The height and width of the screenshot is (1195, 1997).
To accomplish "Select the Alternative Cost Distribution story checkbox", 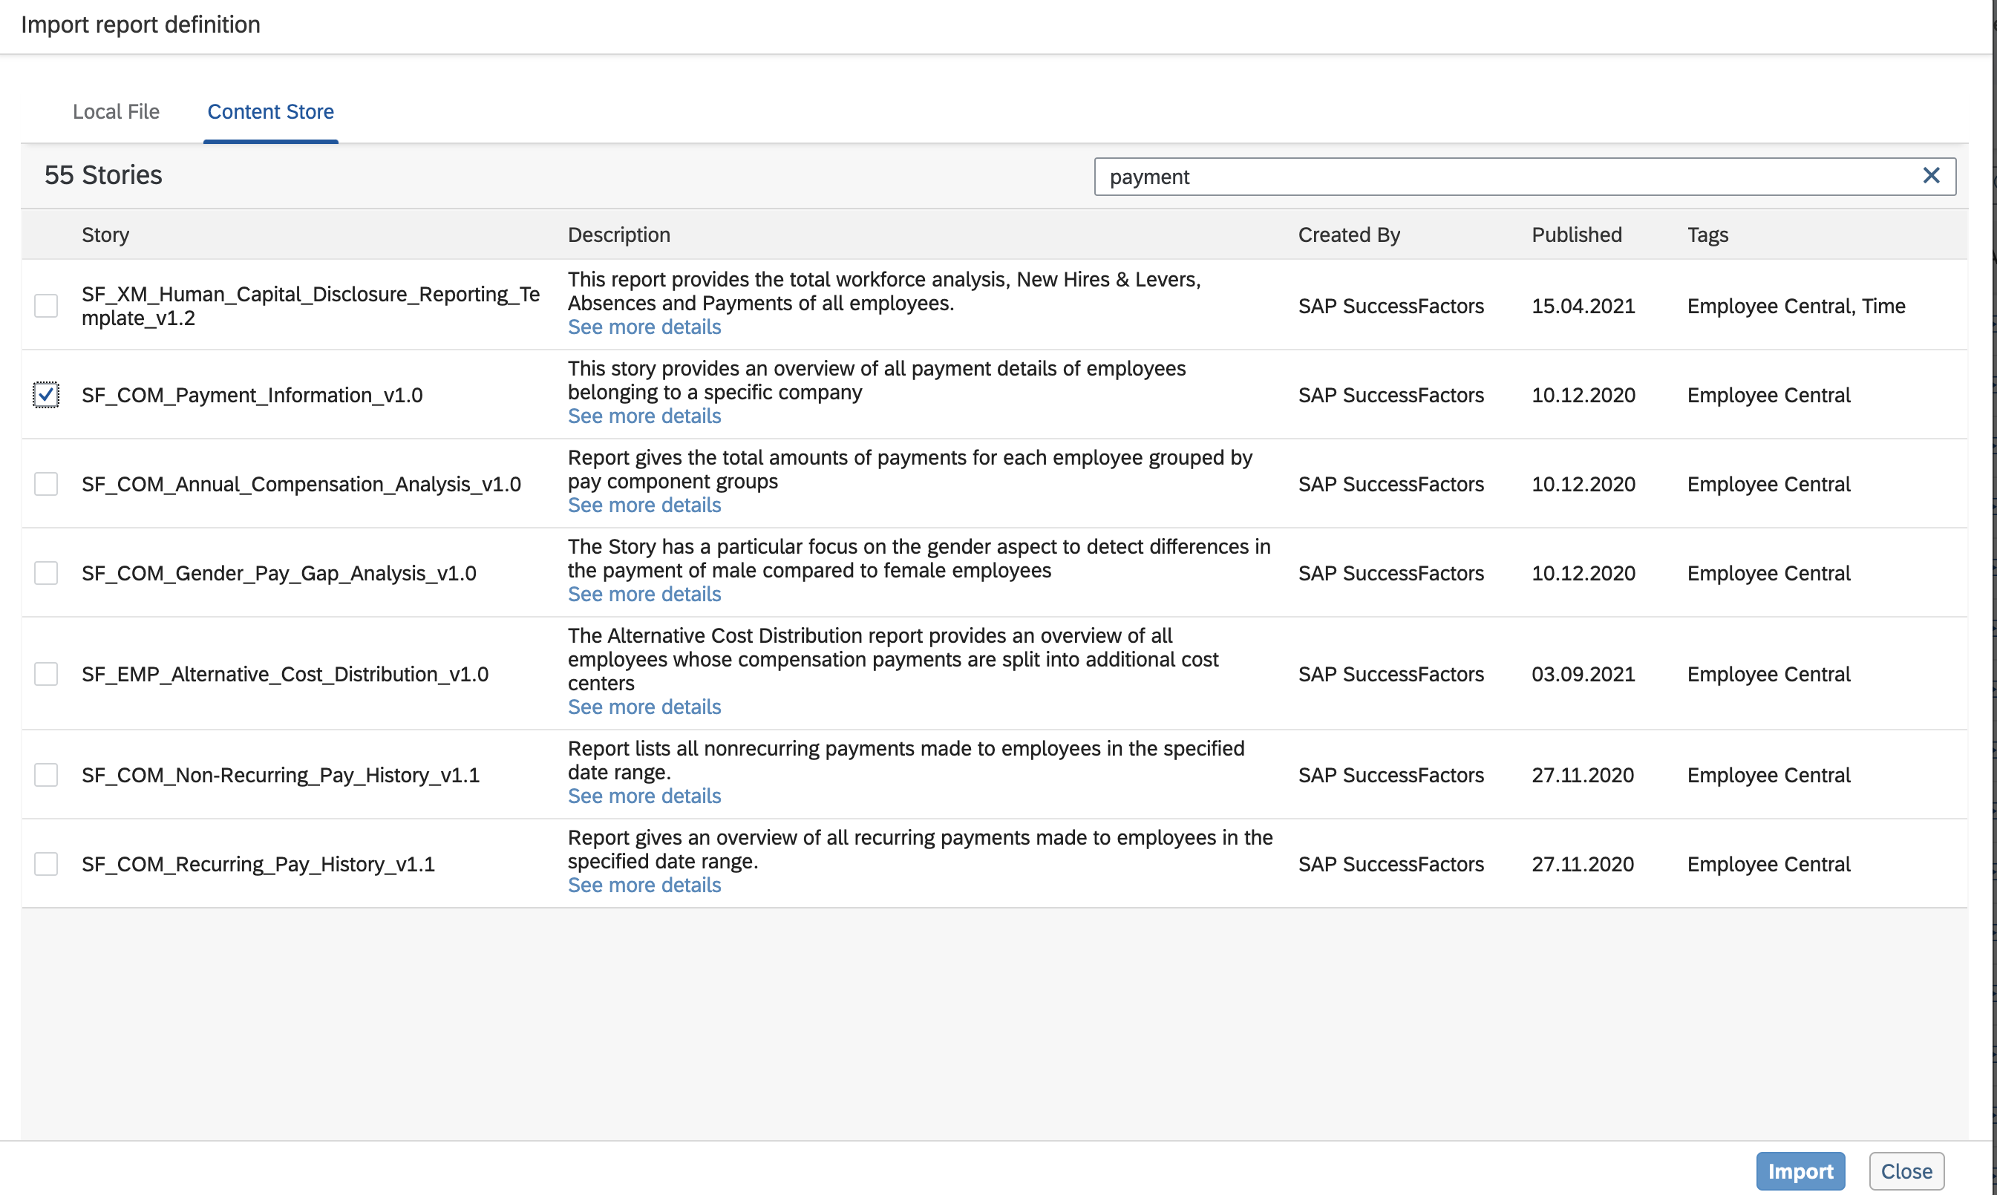I will tap(46, 674).
